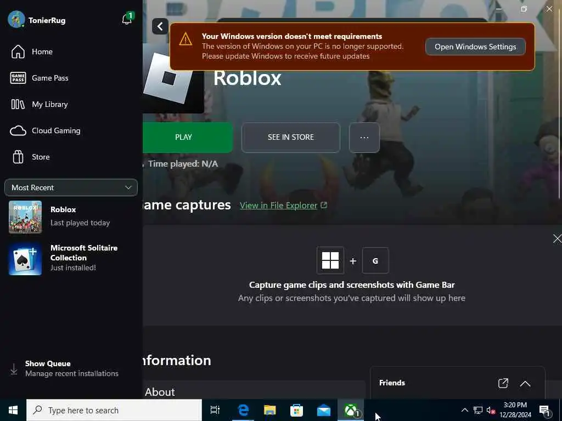Click Open Windows Settings button
Screen dimensions: 562x421
point(475,47)
